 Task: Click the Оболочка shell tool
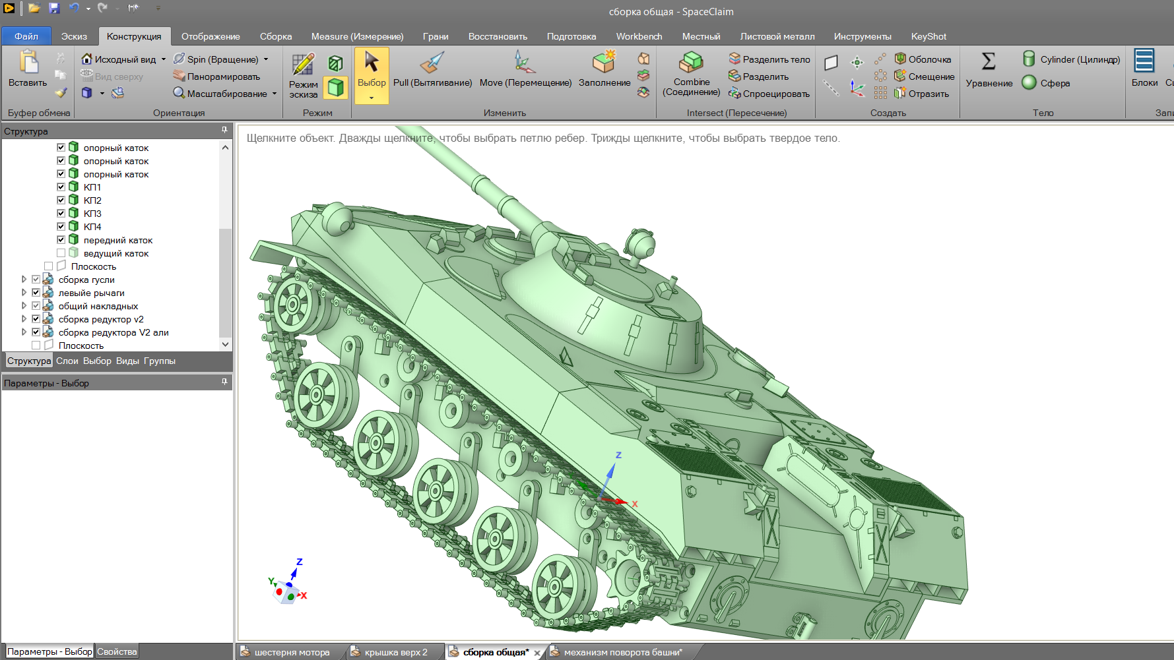click(923, 59)
